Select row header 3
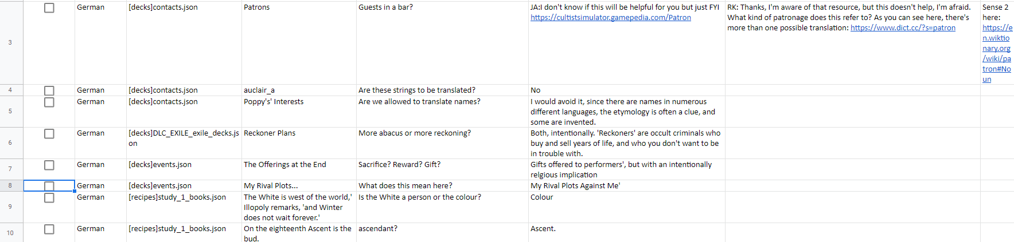Image resolution: width=1014 pixels, height=242 pixels. 11,42
